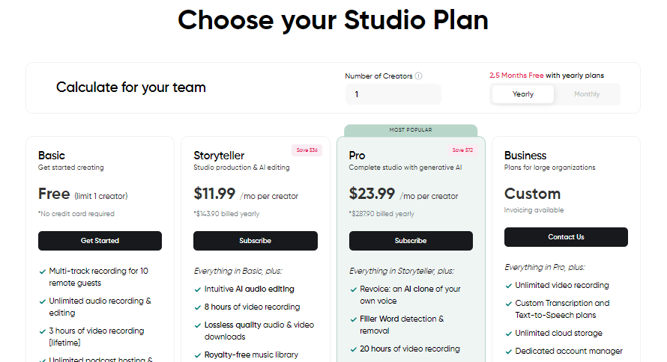The width and height of the screenshot is (667, 362).
Task: Click the 2.5 Months Free promo text
Action: tap(516, 76)
